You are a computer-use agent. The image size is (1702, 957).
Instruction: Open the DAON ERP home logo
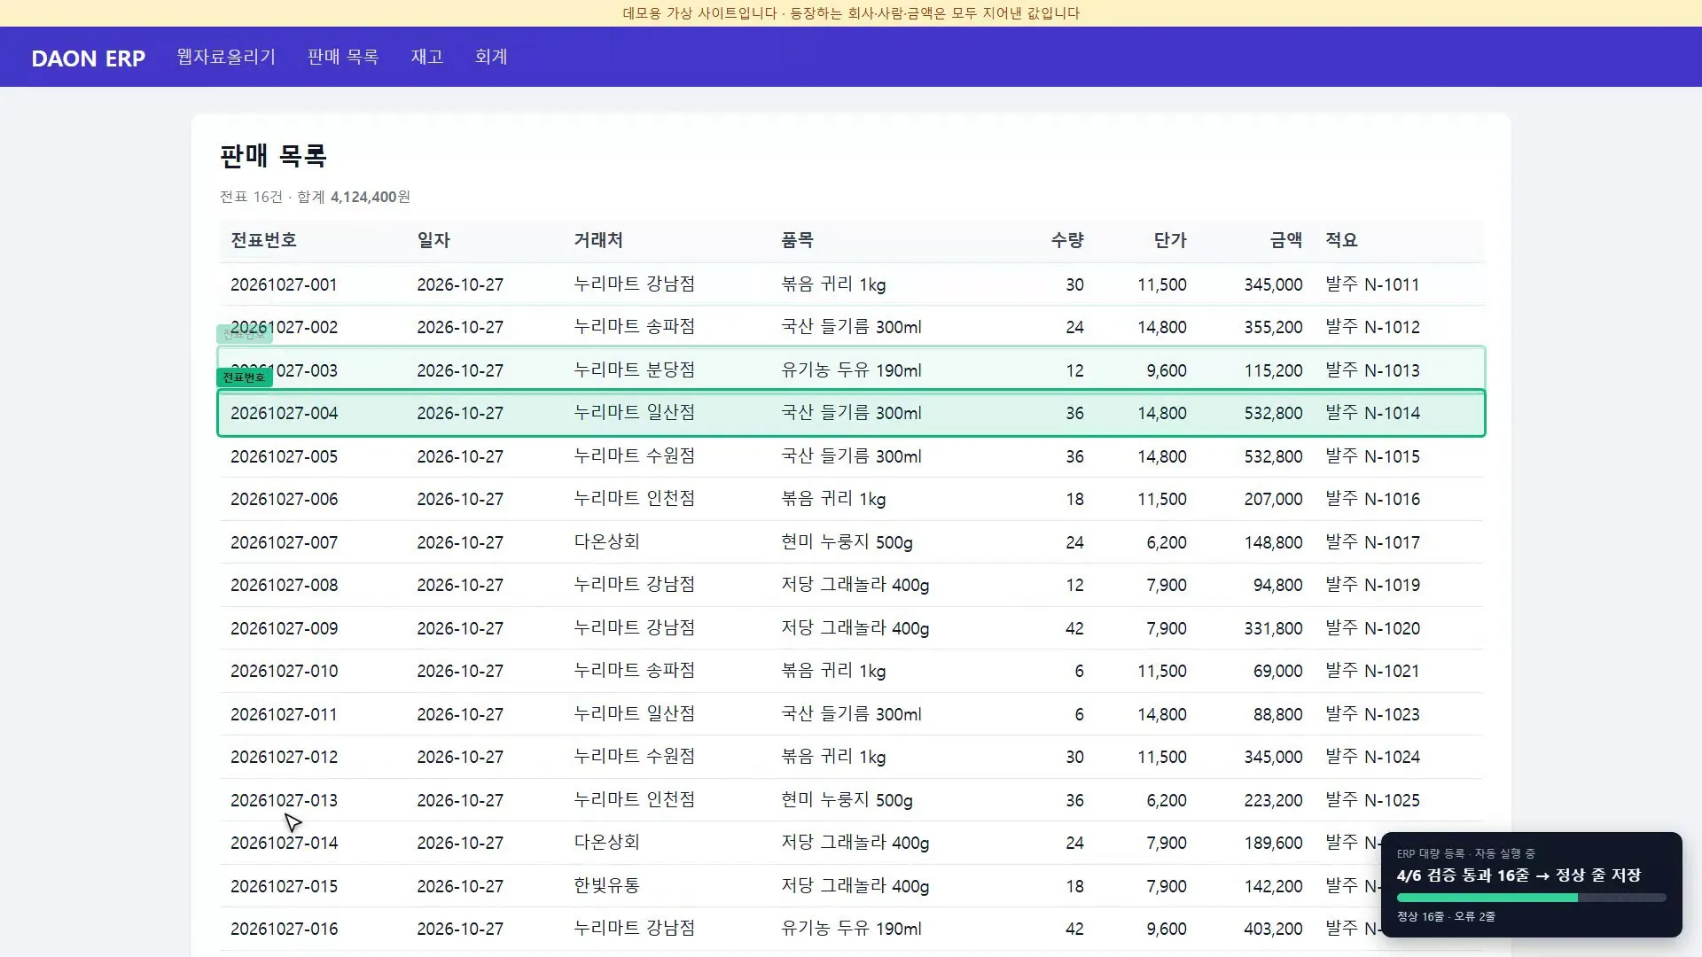coord(88,58)
